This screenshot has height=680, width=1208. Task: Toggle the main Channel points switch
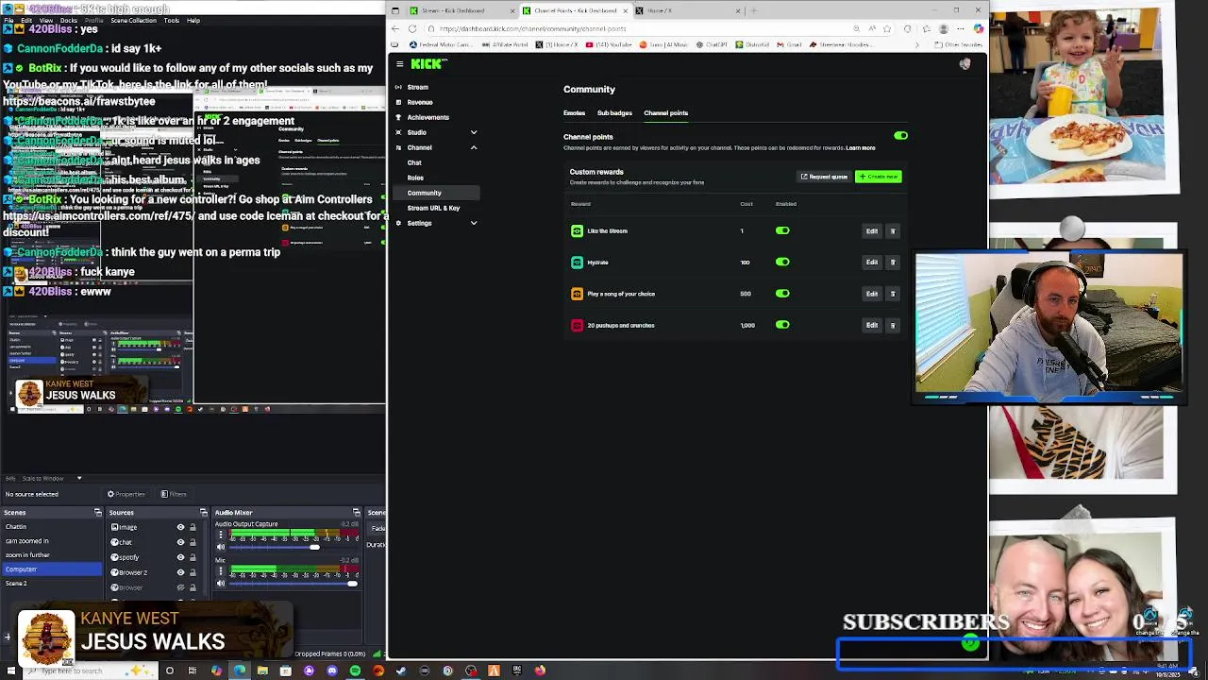coord(900,136)
